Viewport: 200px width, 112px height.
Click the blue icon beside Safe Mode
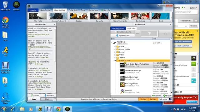tap(170, 99)
